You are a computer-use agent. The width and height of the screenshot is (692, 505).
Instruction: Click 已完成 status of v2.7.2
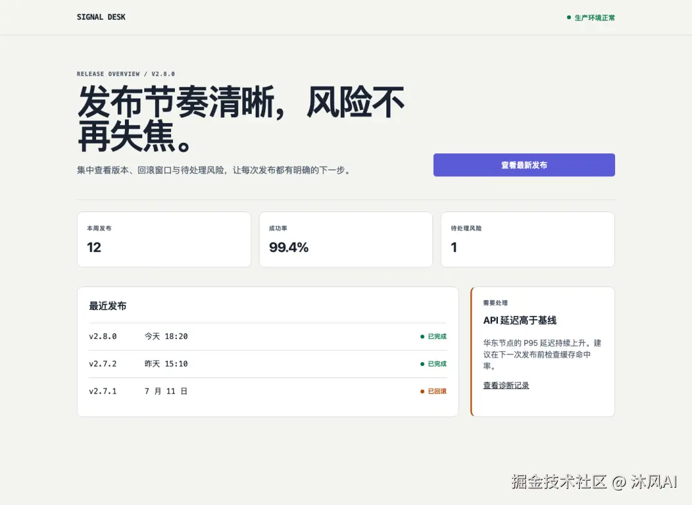(433, 364)
